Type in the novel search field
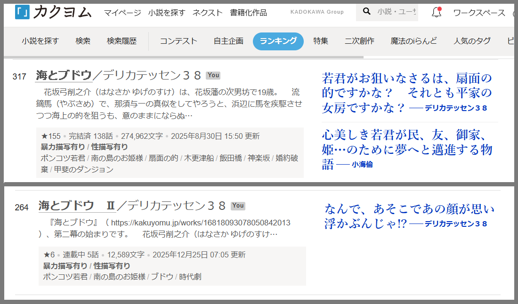Viewport: 518px width, 304px height. [x=397, y=12]
